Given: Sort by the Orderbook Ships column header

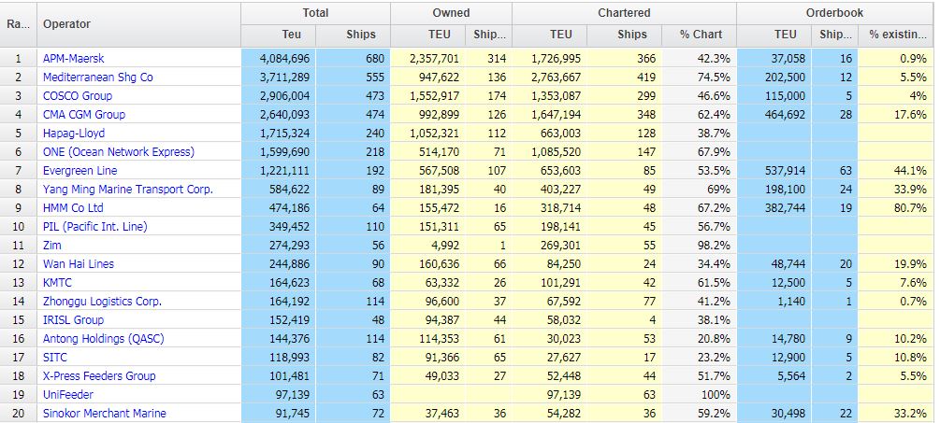Looking at the screenshot, I should [x=835, y=35].
